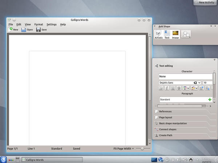Open the View menu
The height and width of the screenshot is (163, 218).
[x=28, y=25]
